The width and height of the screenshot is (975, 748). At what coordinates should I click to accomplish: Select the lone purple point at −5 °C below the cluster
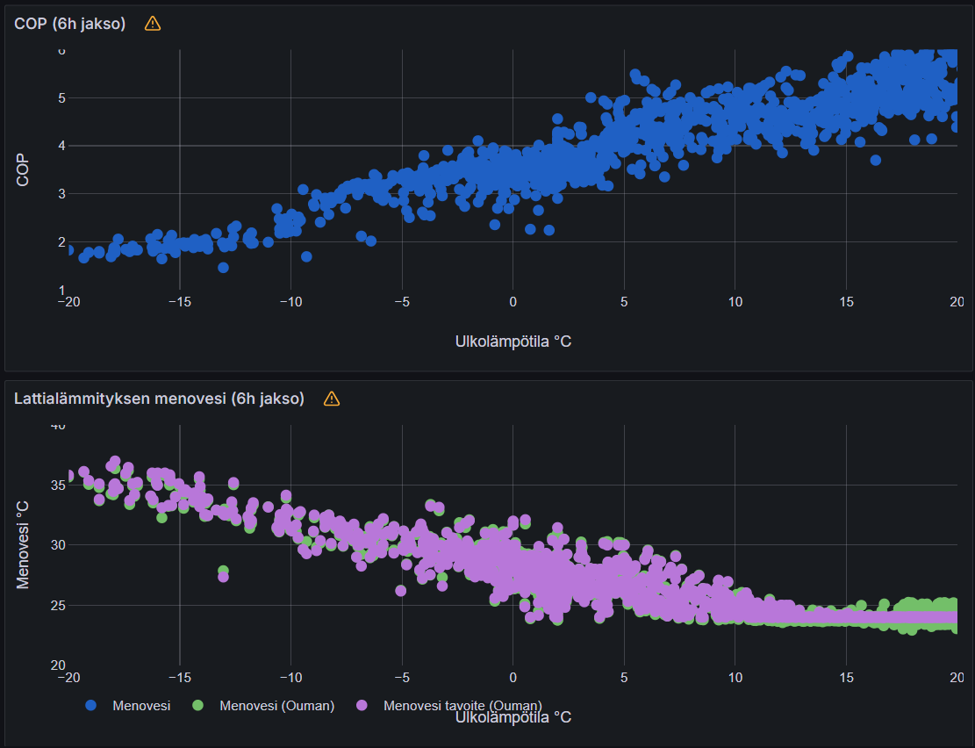[x=401, y=591]
